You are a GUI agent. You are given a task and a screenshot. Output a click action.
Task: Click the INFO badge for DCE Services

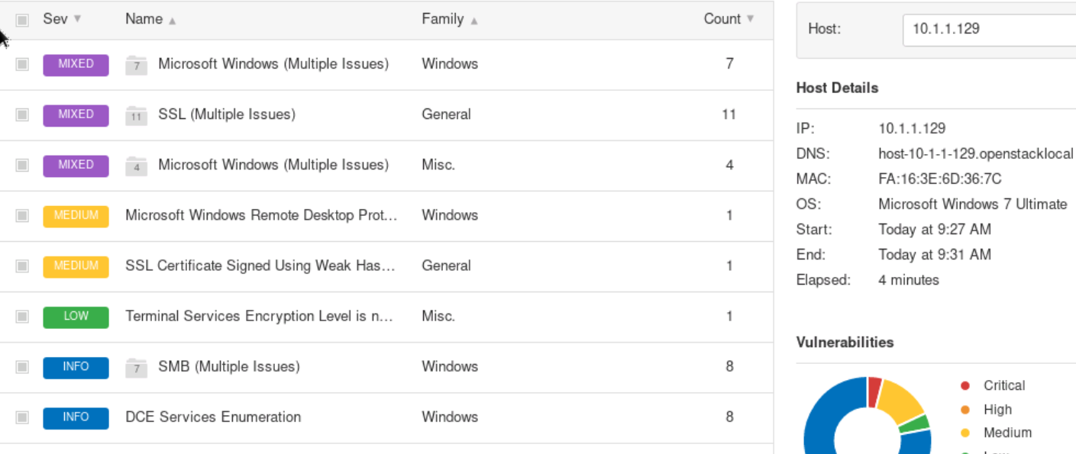coord(76,417)
